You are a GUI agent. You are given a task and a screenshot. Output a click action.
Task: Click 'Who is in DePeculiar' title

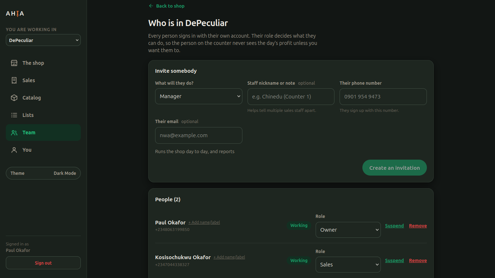pyautogui.click(x=188, y=23)
